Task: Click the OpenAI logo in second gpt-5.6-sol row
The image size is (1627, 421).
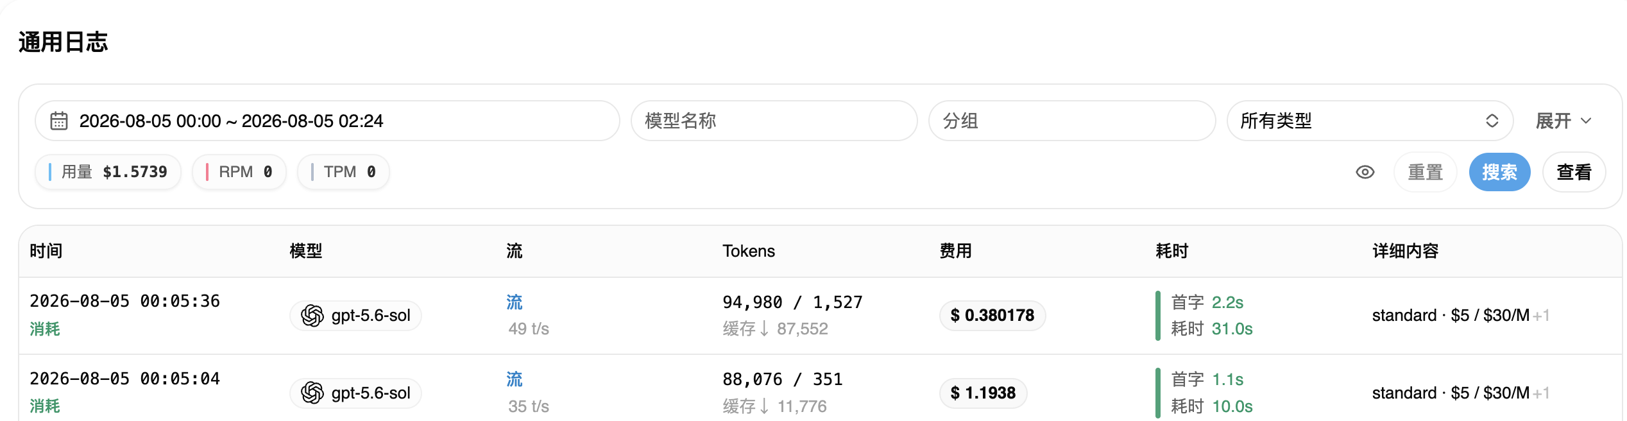Action: [x=312, y=393]
